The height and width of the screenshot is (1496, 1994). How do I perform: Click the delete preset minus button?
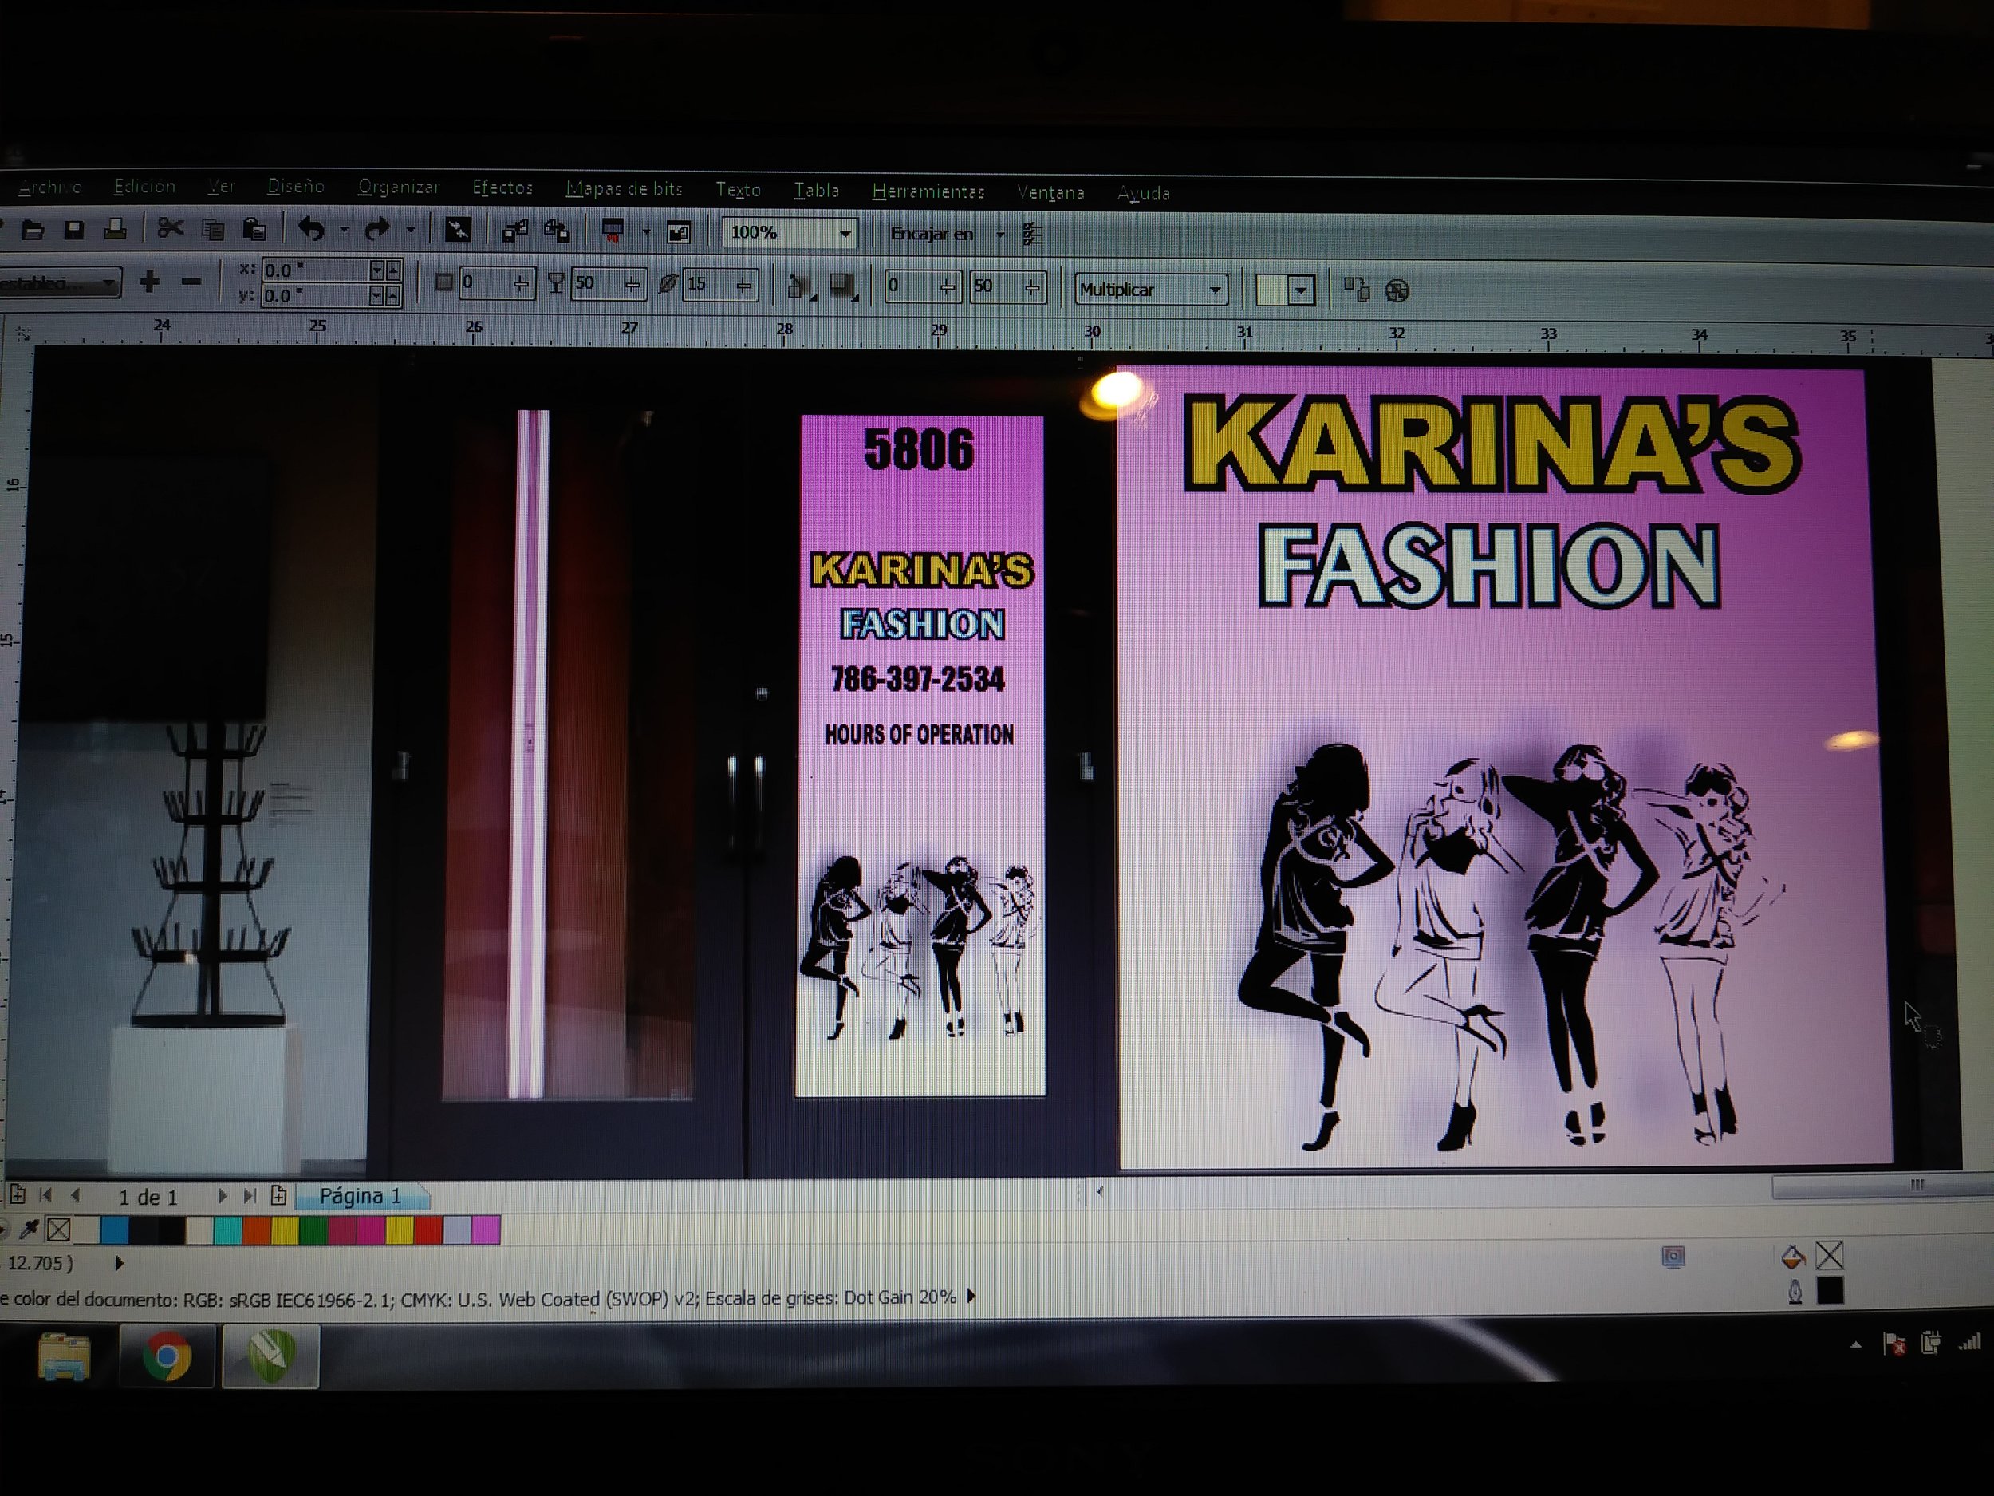point(191,282)
